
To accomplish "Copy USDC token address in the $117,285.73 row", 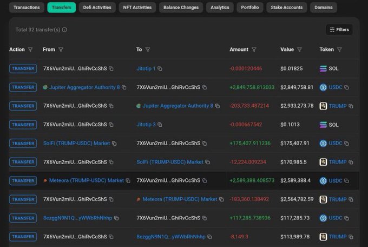I will click(346, 218).
